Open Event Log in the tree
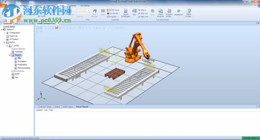Screen dimensions: 260x140 (13, 36)
